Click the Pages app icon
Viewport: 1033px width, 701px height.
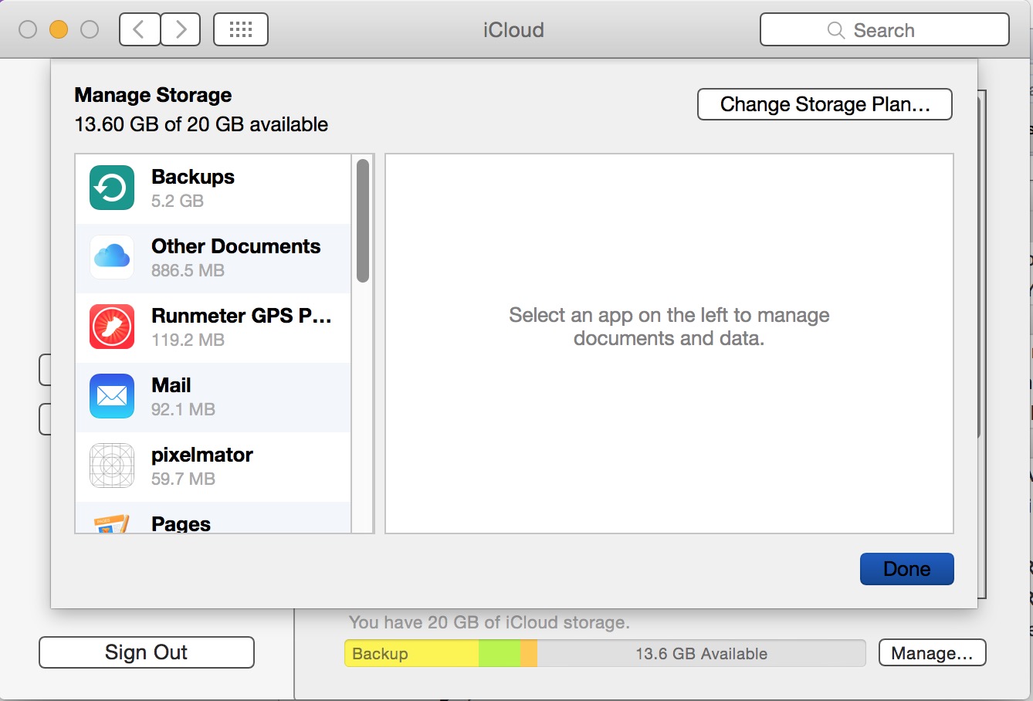tap(112, 523)
